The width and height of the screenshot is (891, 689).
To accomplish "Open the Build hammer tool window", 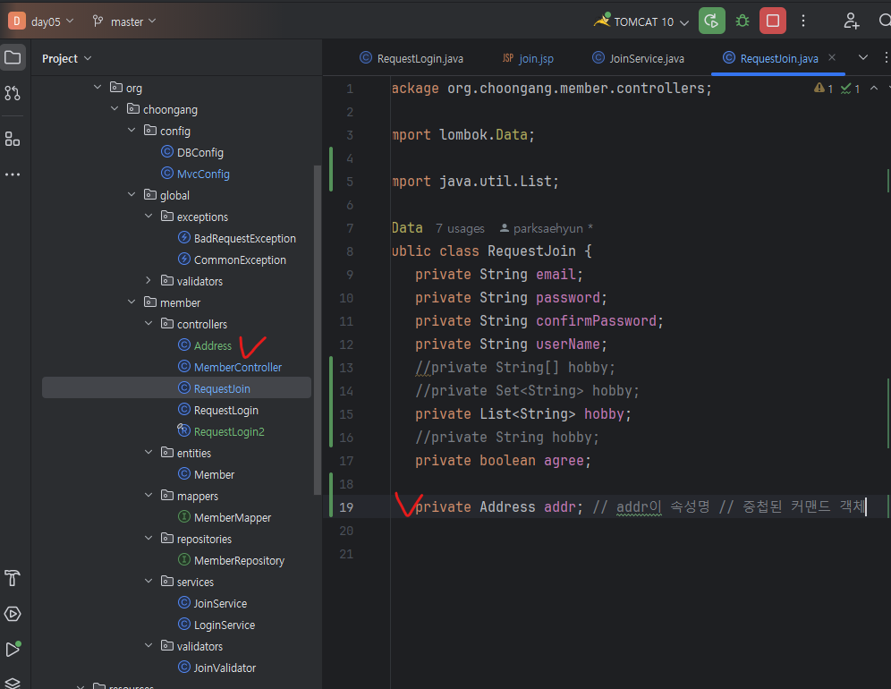I will (x=13, y=578).
